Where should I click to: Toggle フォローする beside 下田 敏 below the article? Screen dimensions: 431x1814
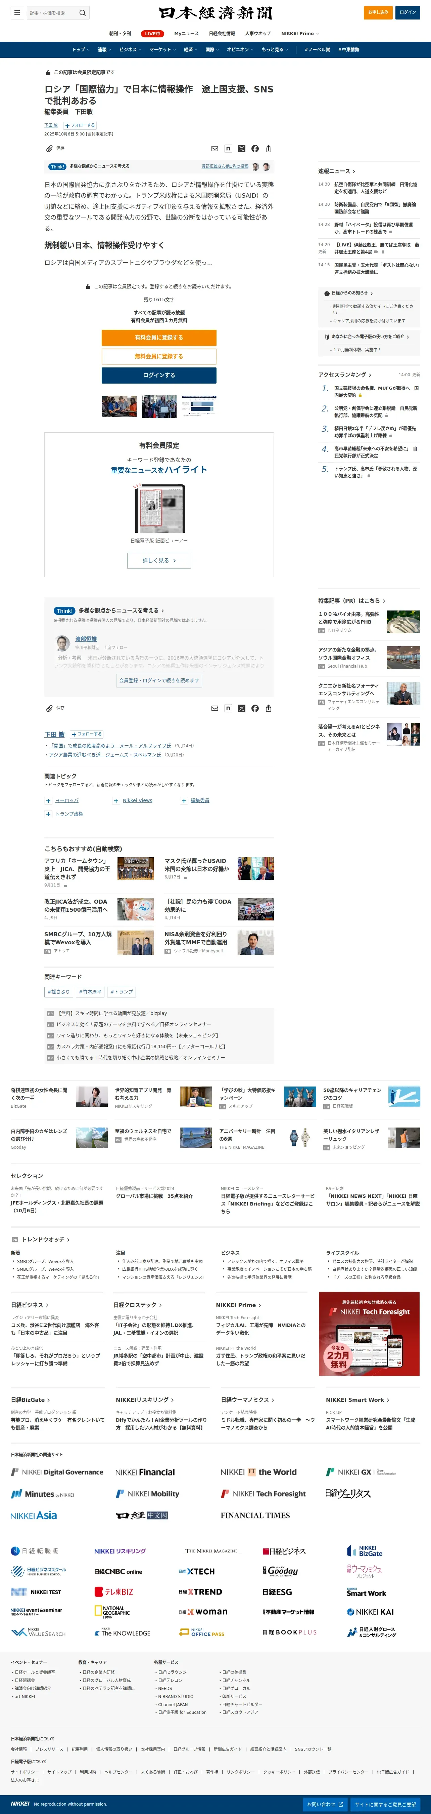tap(86, 734)
